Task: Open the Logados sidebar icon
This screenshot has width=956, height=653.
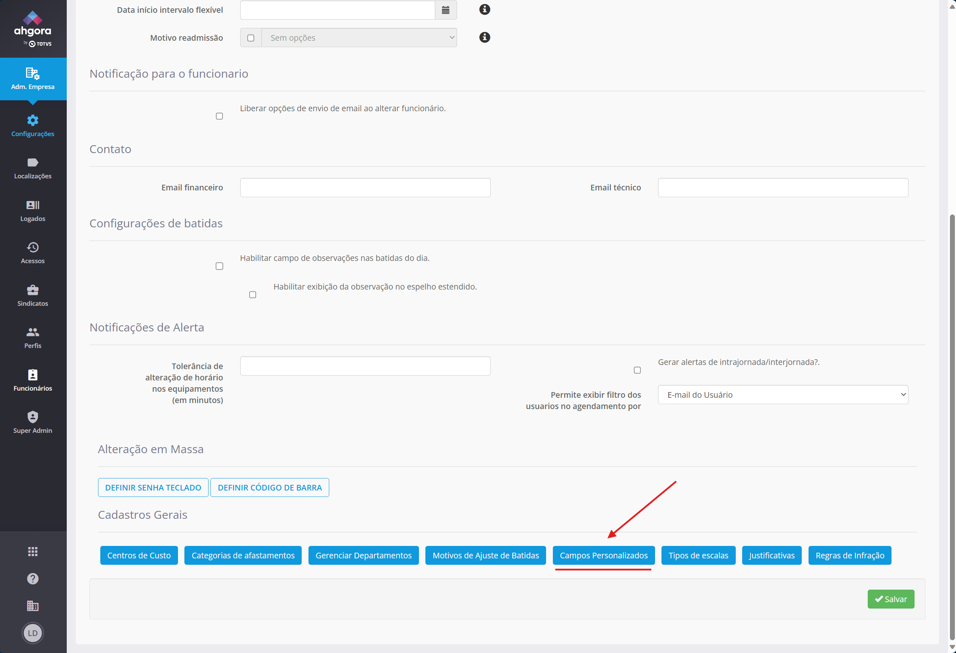Action: (32, 210)
